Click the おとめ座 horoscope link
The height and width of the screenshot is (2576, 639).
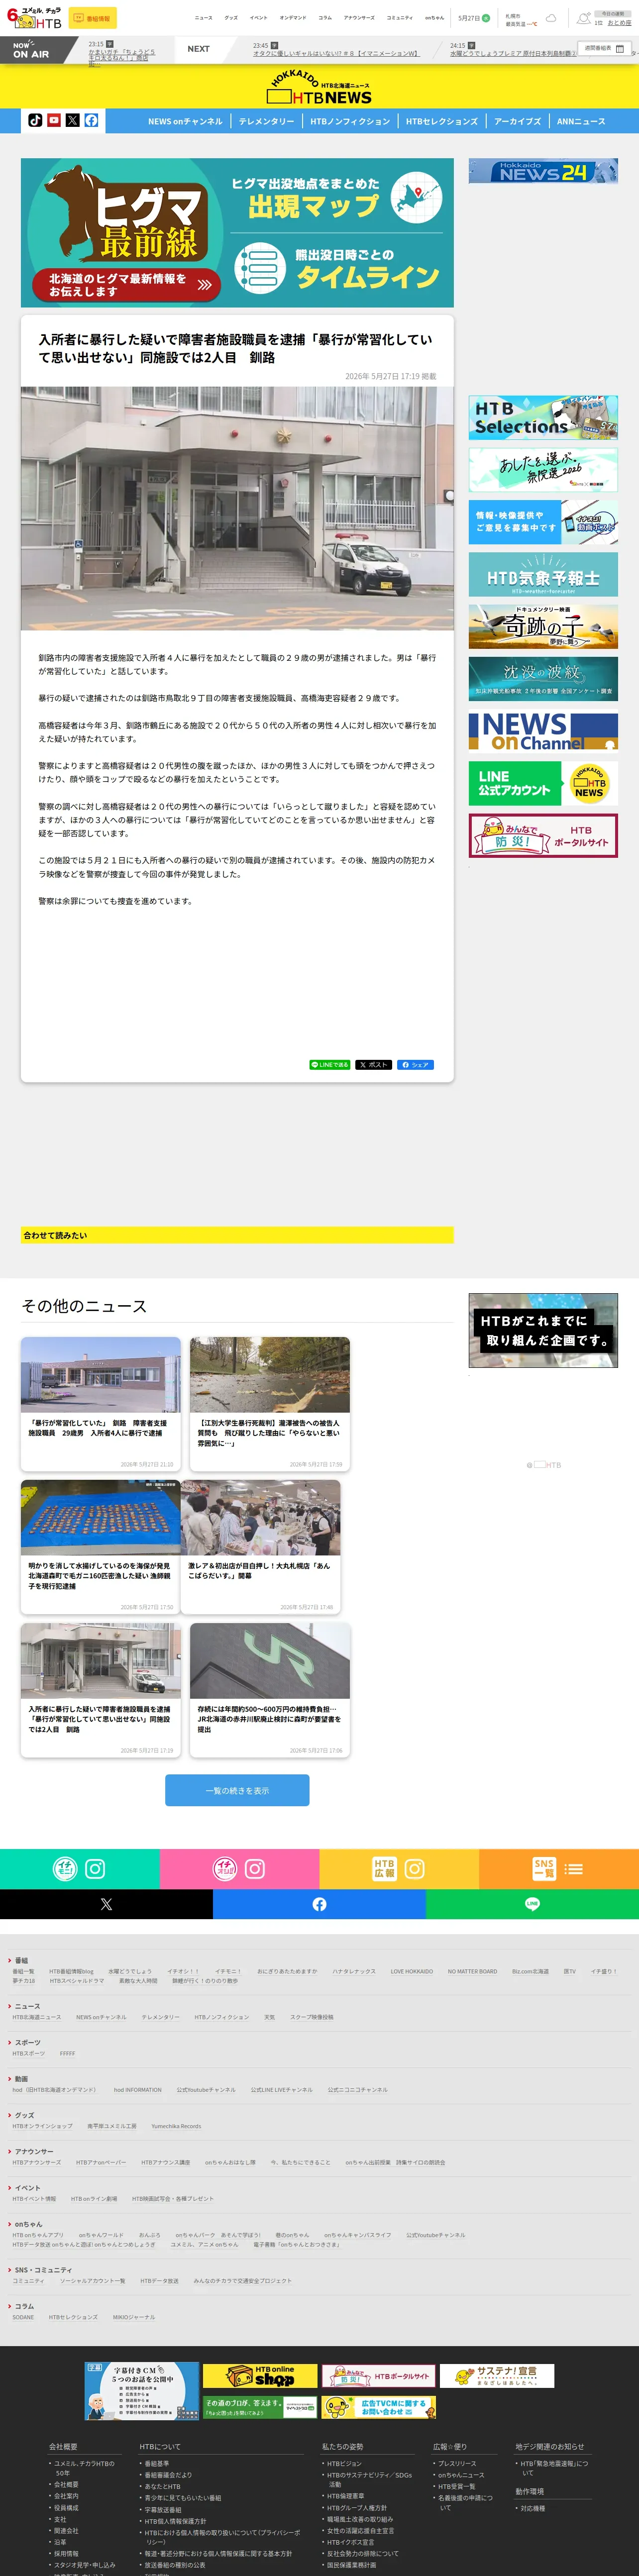(619, 23)
